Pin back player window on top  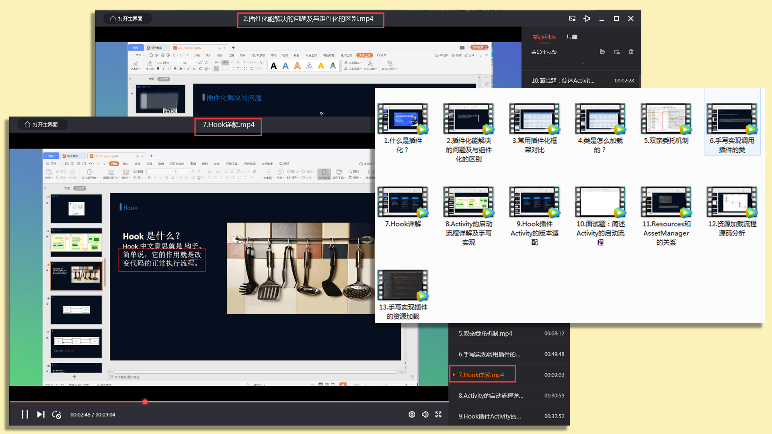tap(587, 18)
